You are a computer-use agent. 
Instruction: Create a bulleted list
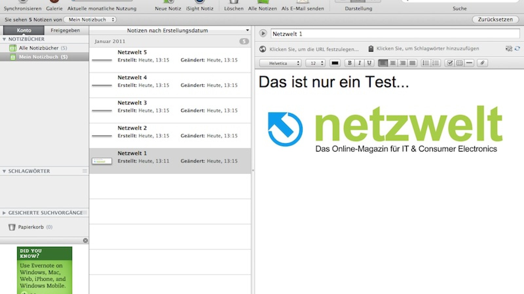tap(425, 63)
